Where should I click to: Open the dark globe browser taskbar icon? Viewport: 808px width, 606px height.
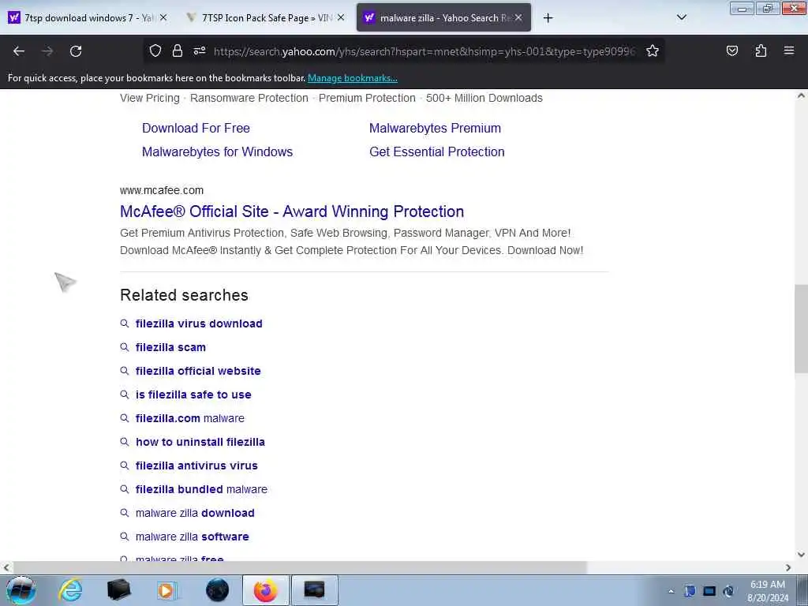point(217,590)
